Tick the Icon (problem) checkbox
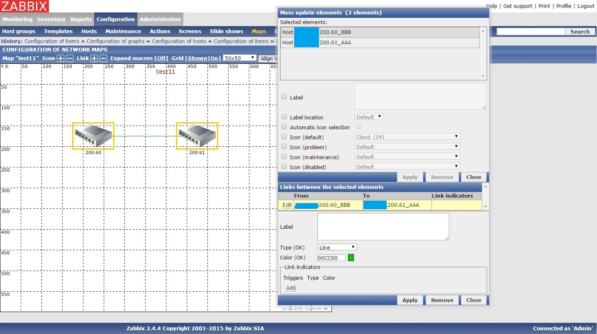The height and width of the screenshot is (334, 597). pos(284,146)
